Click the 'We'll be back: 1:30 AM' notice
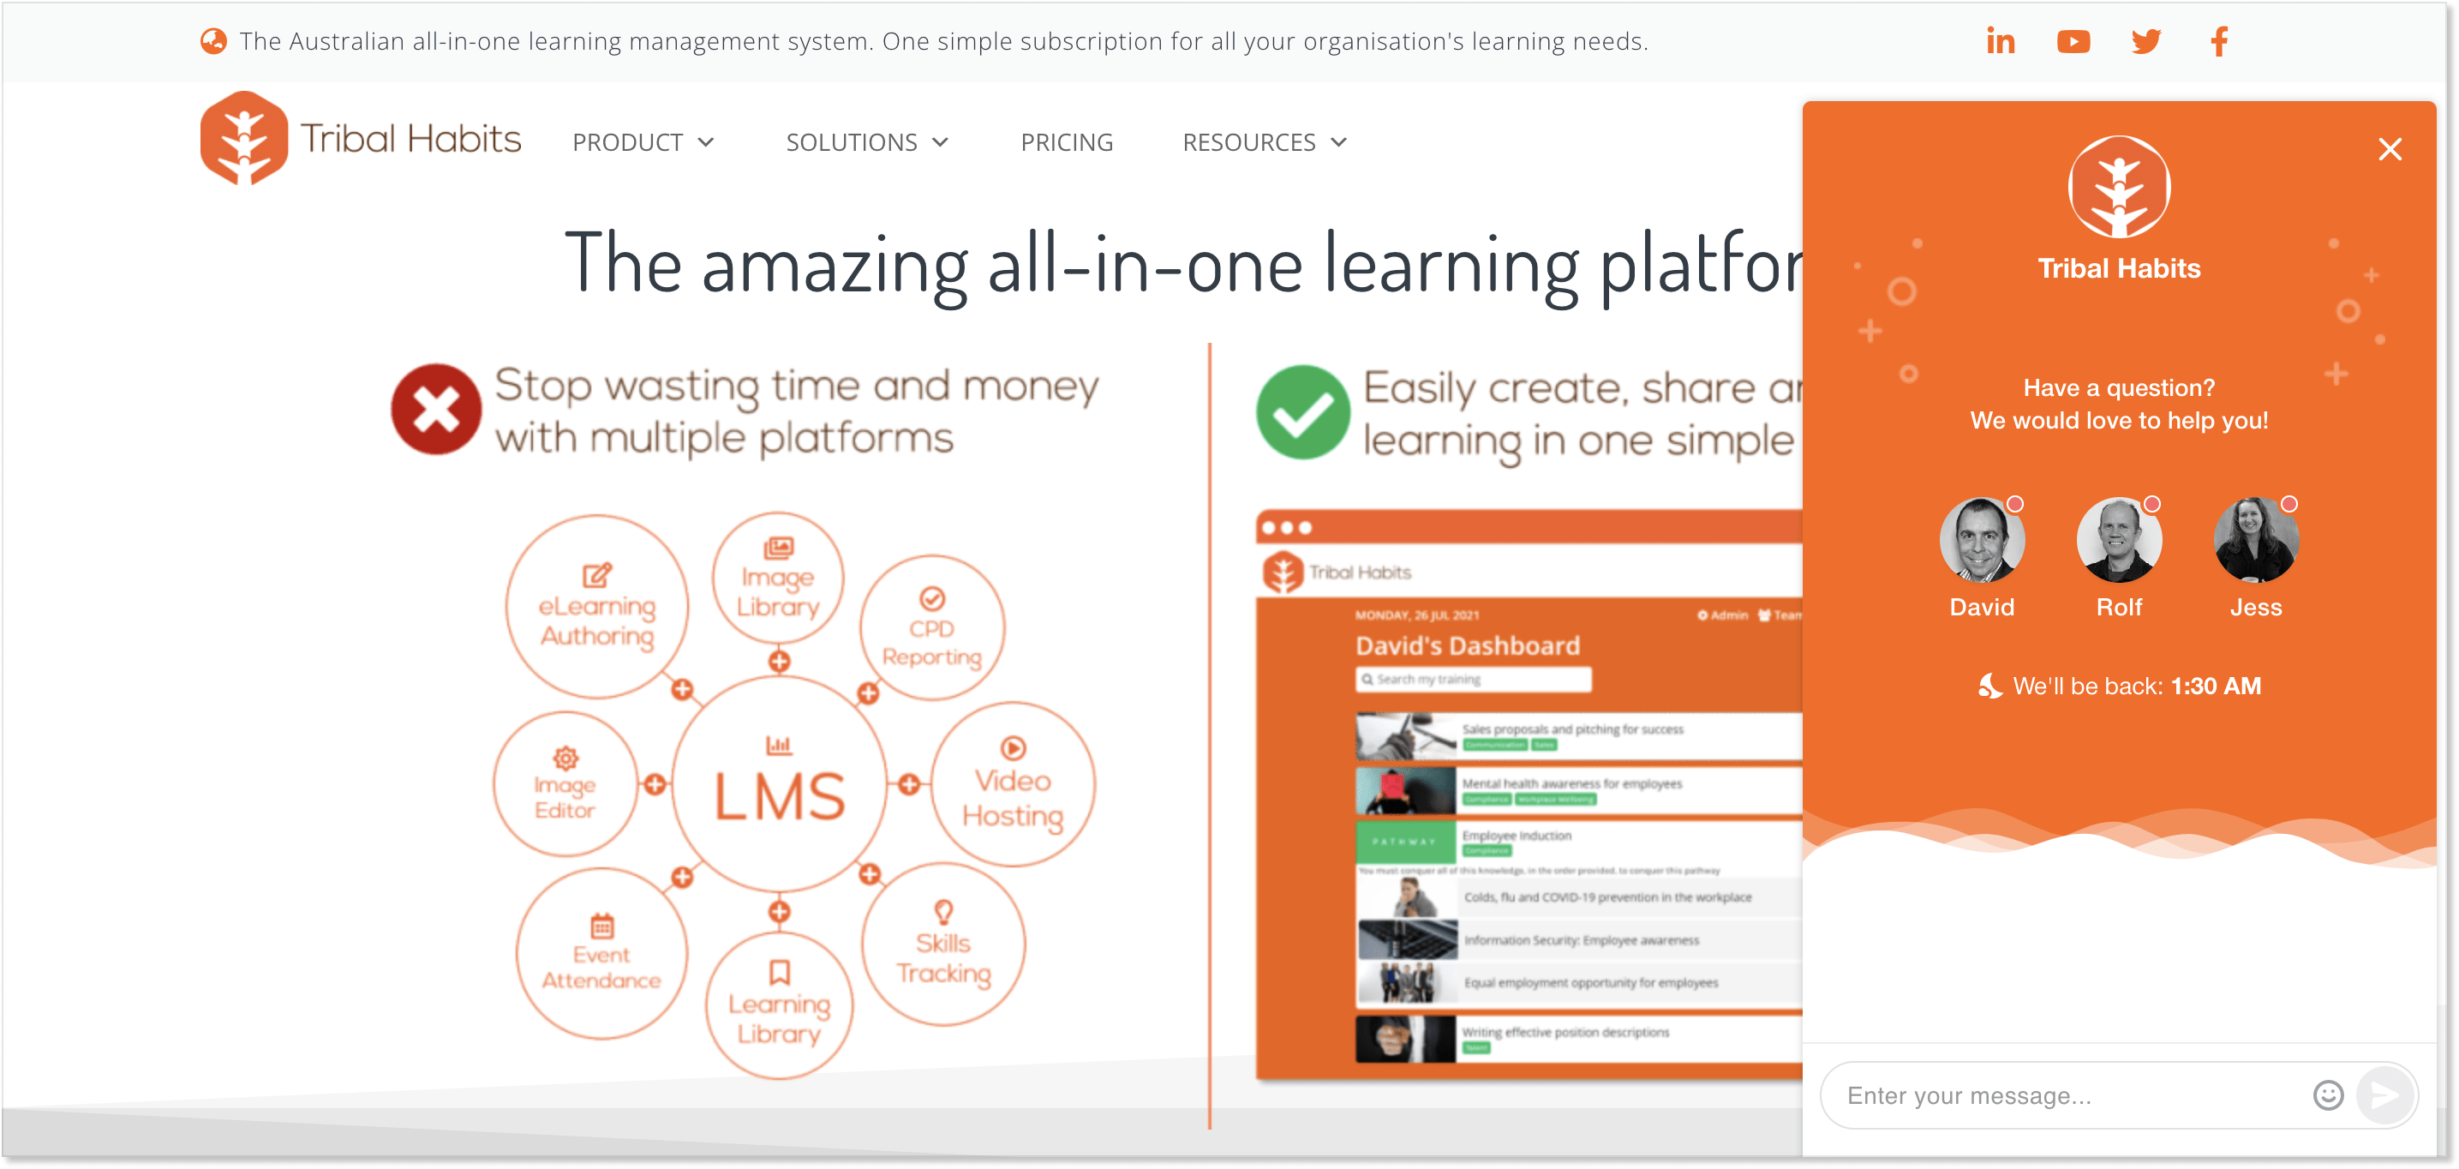The height and width of the screenshot is (1169, 2459). (2118, 686)
